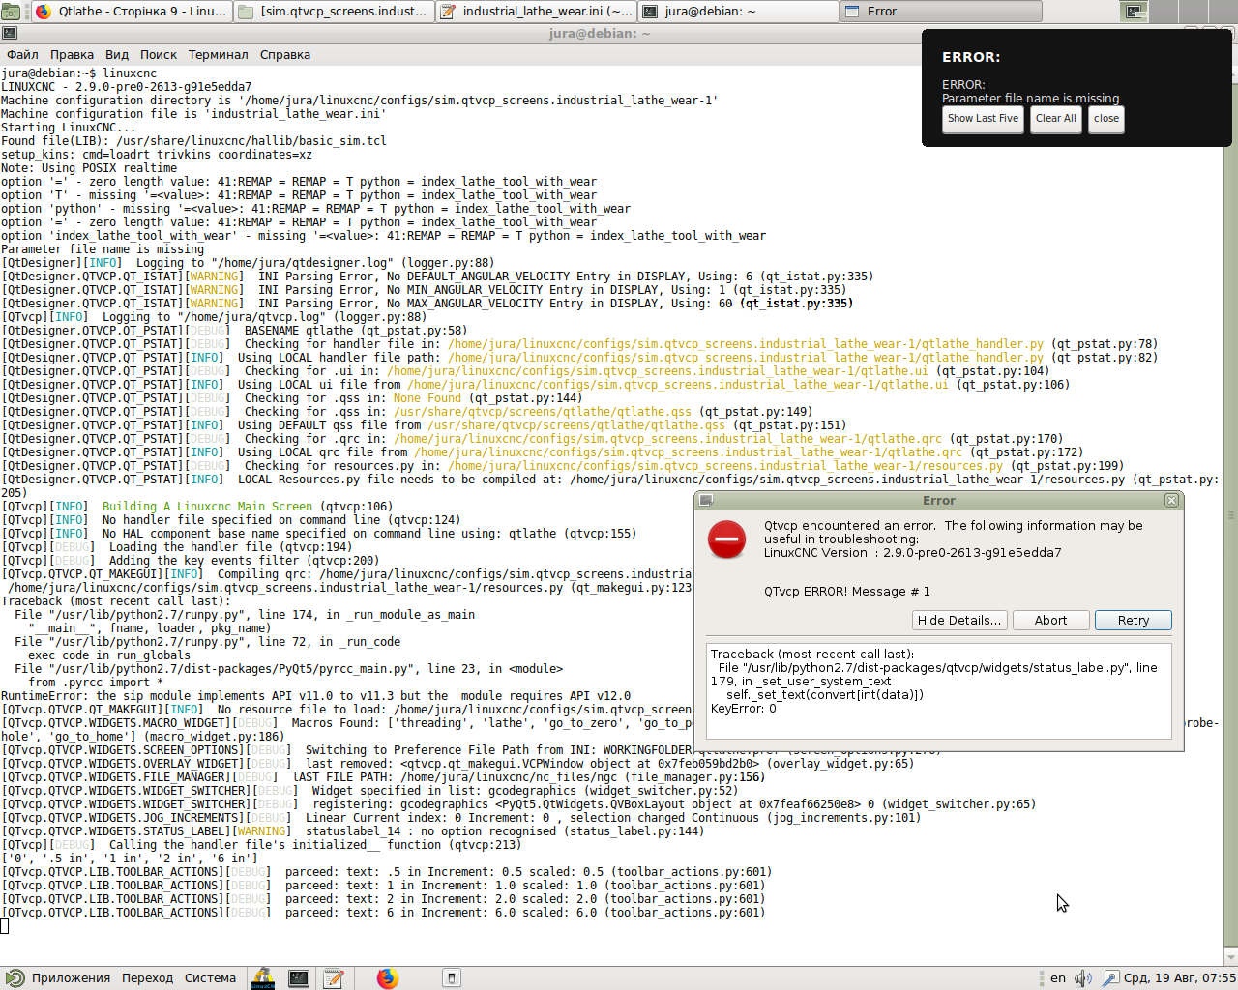Viewport: 1238px width, 990px height.
Task: Click 'RuntimeError: the sip module' terminal line
Action: tap(315, 696)
